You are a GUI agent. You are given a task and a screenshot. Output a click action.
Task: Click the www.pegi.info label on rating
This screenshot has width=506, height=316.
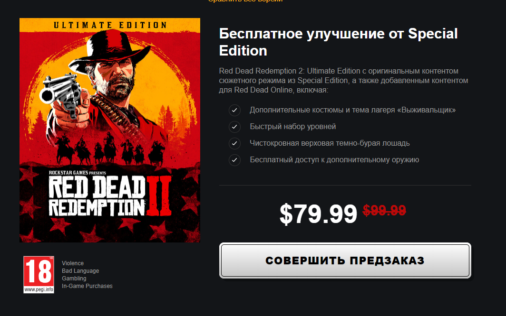click(39, 289)
